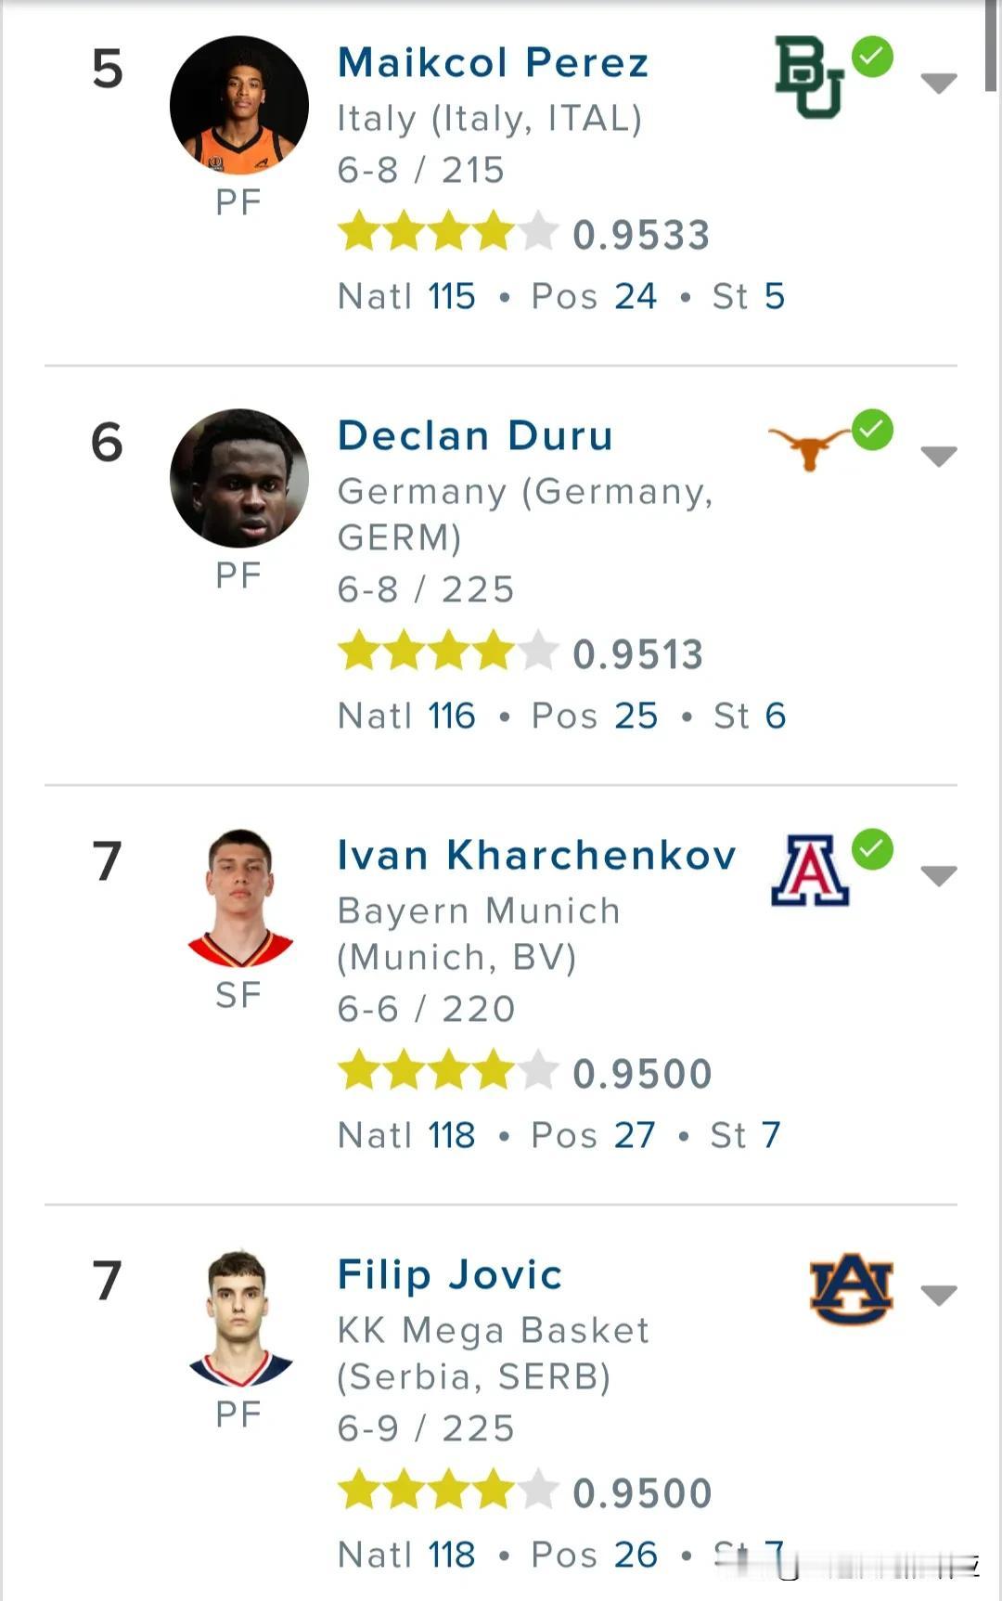This screenshot has height=1601, width=1002.
Task: Click Ivan Kharchenkov's star rating
Action: tap(448, 1071)
